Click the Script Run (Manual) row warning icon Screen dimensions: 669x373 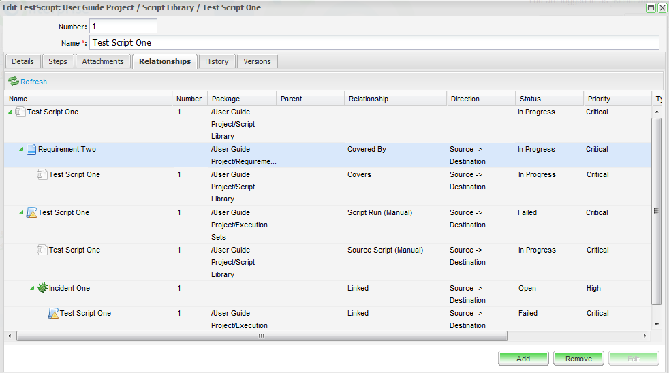click(31, 213)
